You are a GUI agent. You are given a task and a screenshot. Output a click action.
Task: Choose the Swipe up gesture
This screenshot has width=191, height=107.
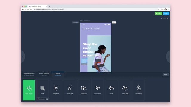click(x=84, y=90)
